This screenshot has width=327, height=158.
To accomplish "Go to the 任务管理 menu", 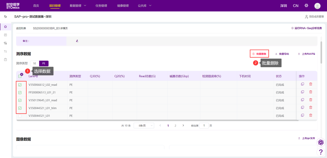I will click(x=101, y=6).
